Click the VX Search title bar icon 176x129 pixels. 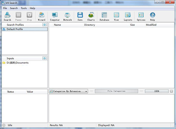coord(3,3)
